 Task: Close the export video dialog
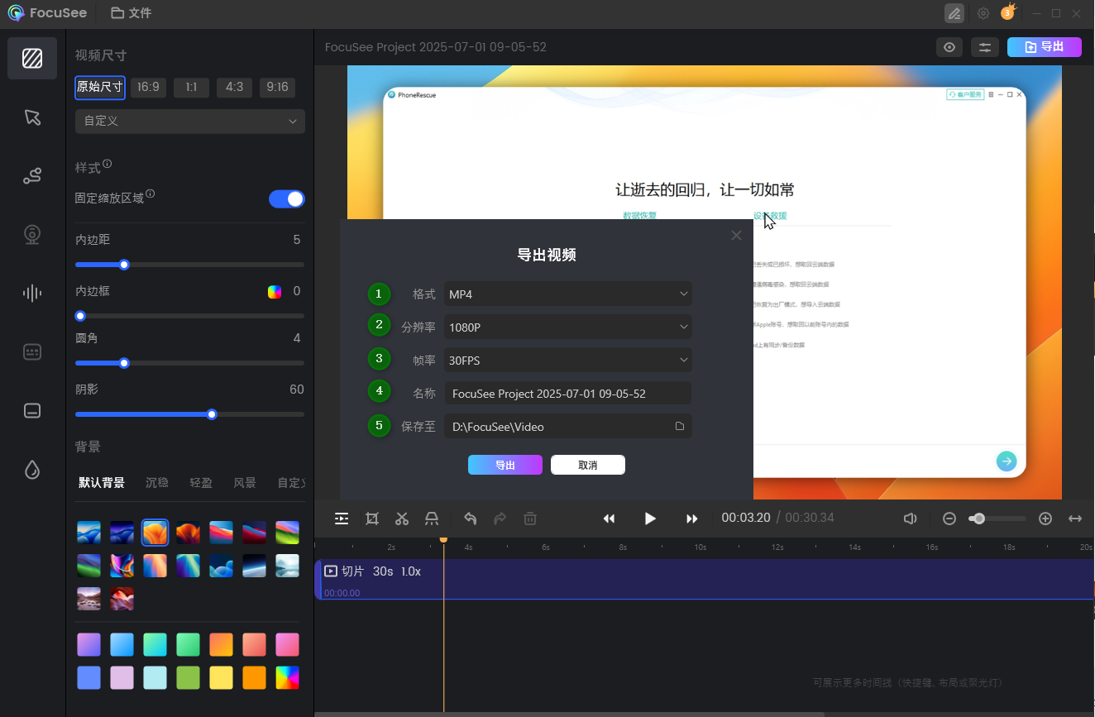[736, 236]
